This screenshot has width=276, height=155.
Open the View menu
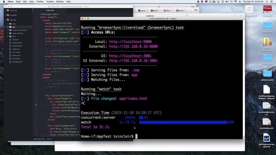pos(31,2)
